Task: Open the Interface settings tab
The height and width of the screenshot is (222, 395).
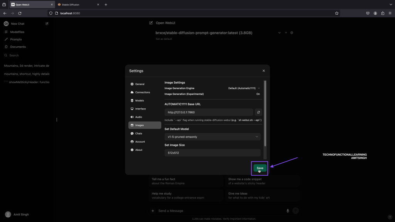Action: click(x=140, y=109)
